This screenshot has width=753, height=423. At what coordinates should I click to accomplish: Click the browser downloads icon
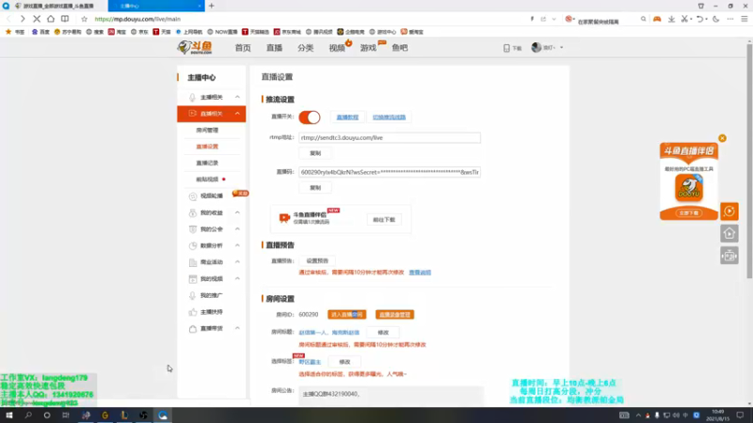[671, 19]
